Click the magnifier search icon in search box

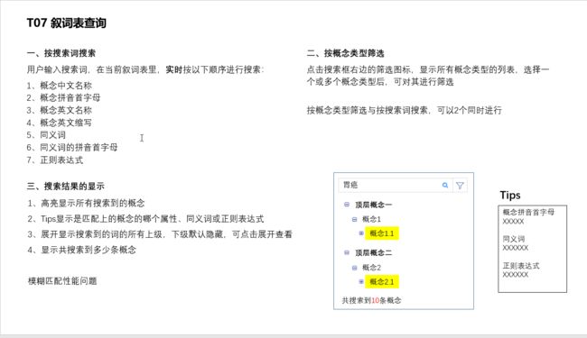point(444,186)
